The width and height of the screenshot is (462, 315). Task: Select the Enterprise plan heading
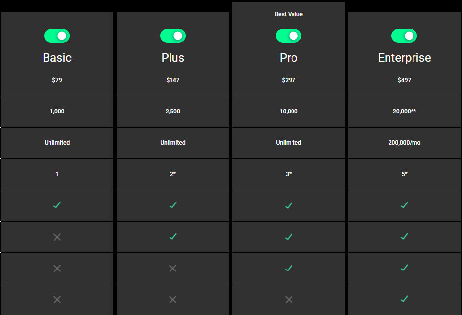[404, 58]
